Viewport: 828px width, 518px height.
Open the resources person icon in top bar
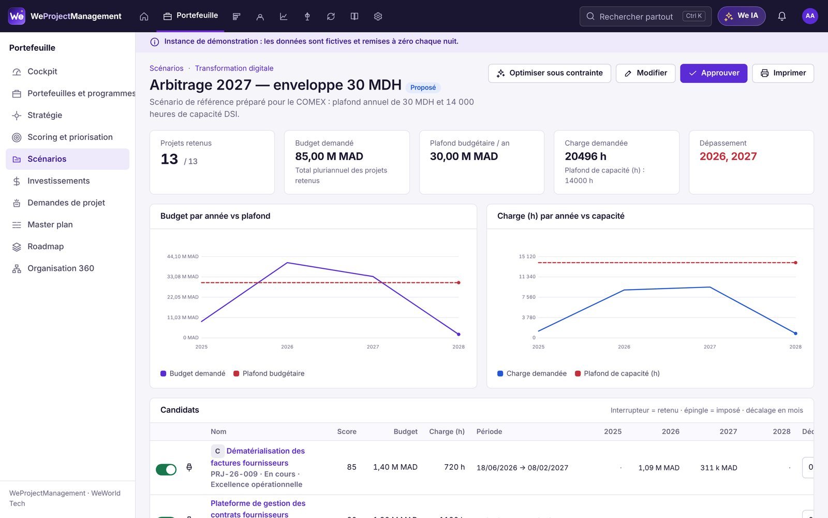(x=260, y=17)
